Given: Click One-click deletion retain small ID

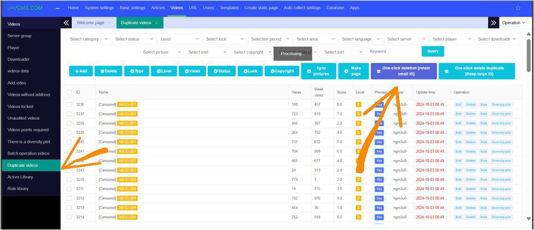Looking at the screenshot, I should pos(403,71).
